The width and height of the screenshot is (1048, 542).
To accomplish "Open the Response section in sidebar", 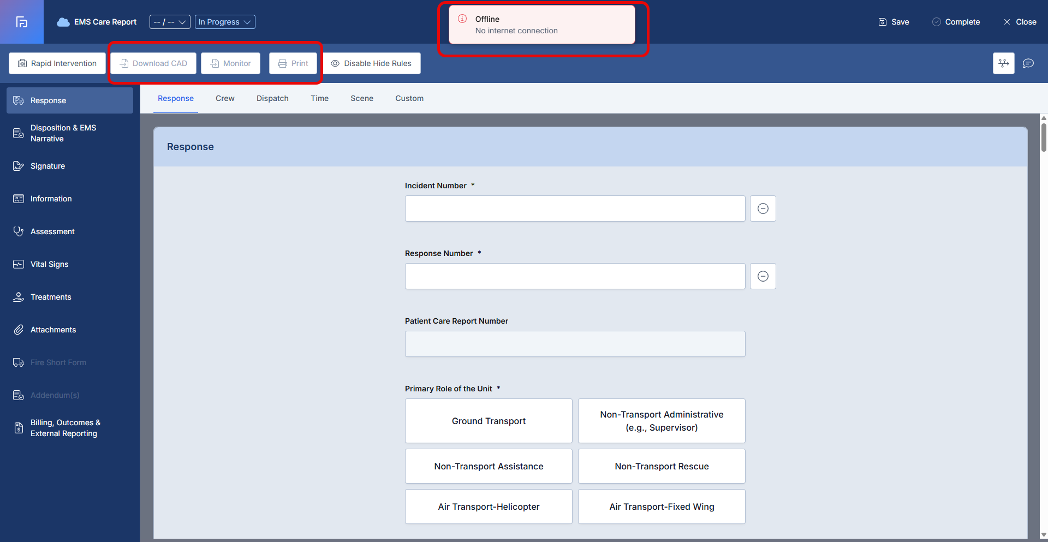I will (70, 100).
